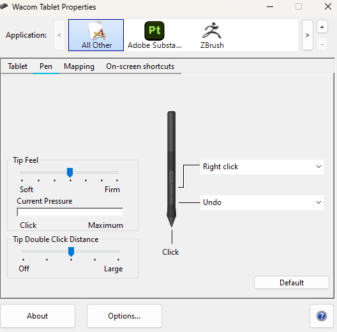This screenshot has height=332, width=337.
Task: Click the Tip Double Click Distance slider handle
Action: (x=71, y=252)
